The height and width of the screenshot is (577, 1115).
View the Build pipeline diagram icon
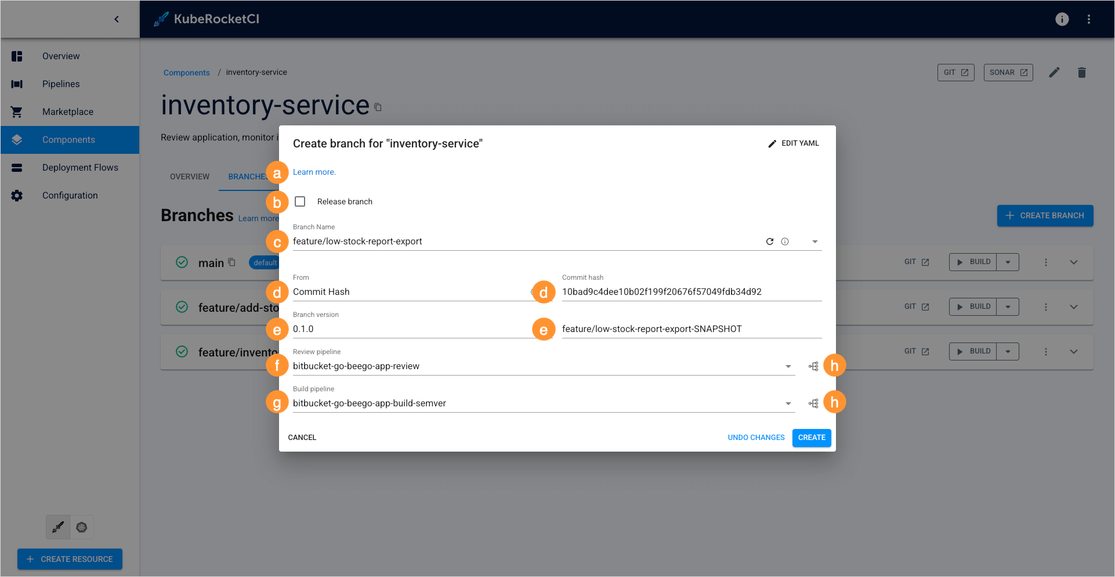813,403
